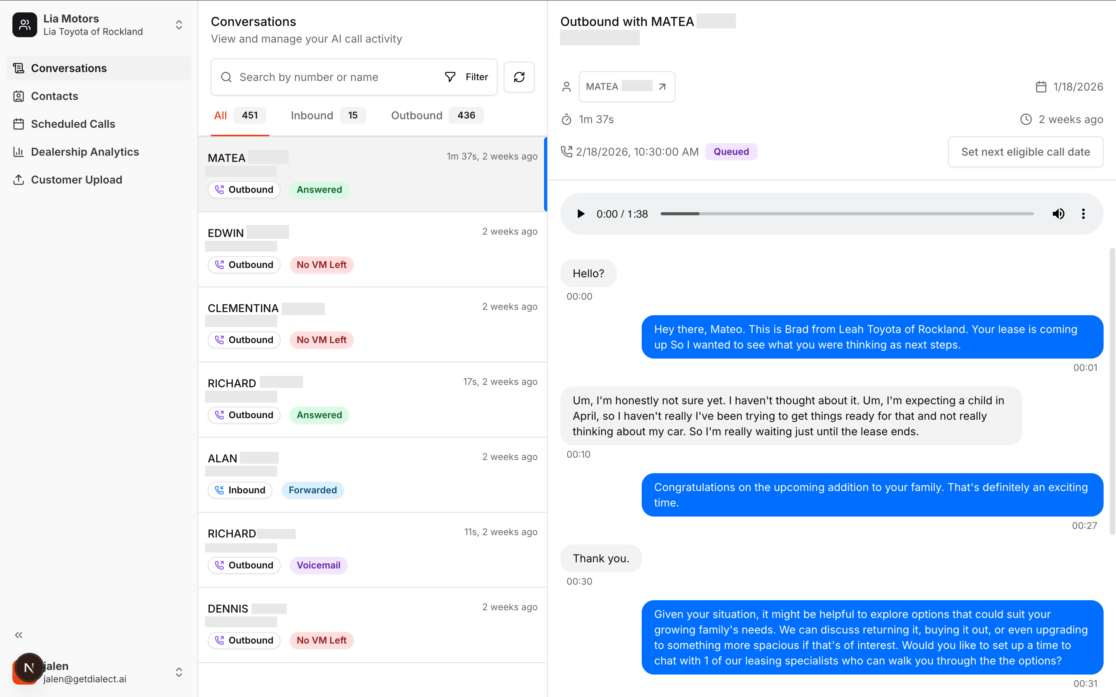1116x697 pixels.
Task: Open MATEA contact profile link
Action: [627, 87]
